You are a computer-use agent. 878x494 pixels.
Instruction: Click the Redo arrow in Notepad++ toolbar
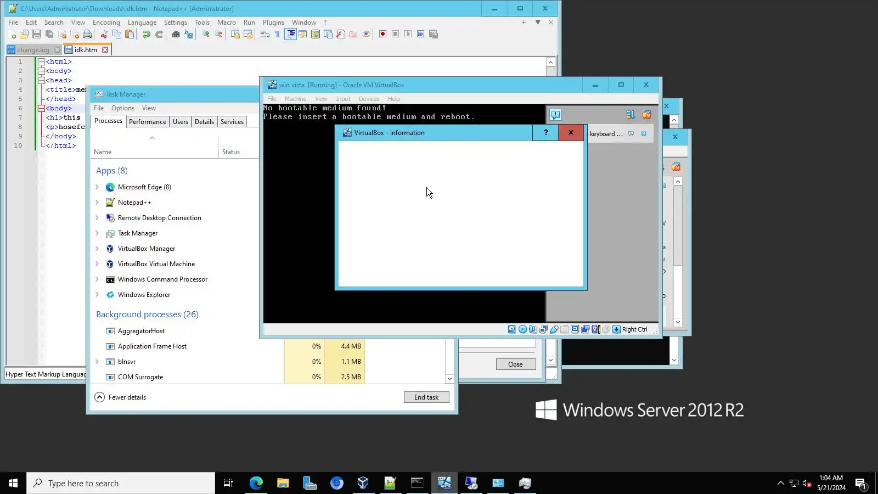point(159,34)
